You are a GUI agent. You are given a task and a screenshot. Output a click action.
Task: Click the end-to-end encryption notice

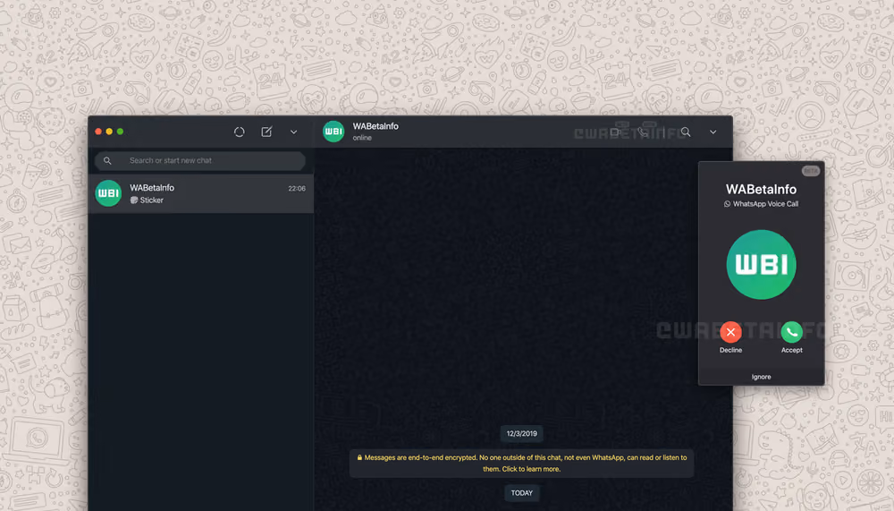pos(522,463)
